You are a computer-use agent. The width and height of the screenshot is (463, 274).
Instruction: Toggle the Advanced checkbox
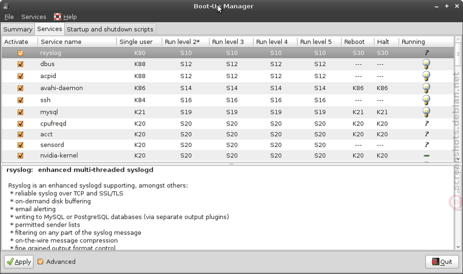coord(41,262)
